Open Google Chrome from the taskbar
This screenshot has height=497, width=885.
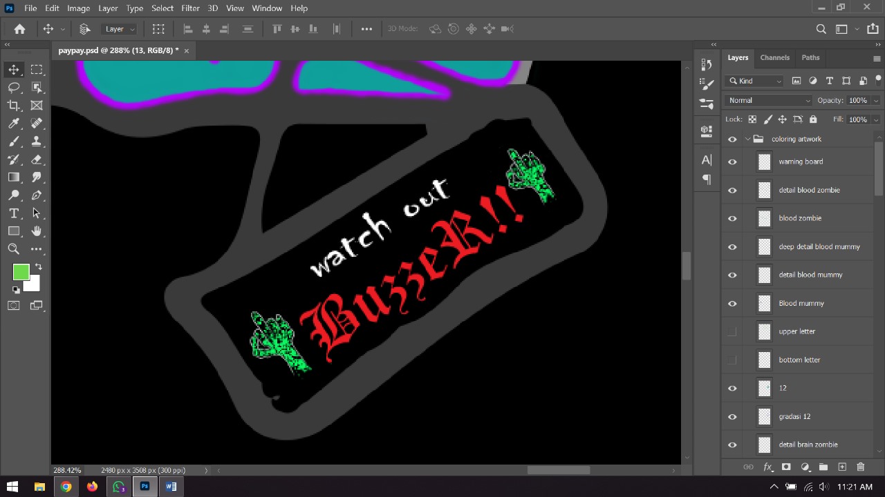click(x=66, y=487)
